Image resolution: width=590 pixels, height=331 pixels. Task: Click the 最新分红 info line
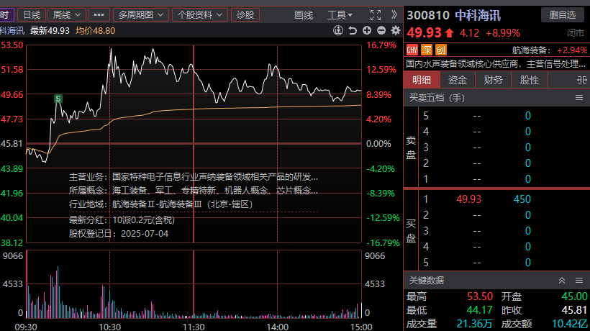(x=122, y=220)
